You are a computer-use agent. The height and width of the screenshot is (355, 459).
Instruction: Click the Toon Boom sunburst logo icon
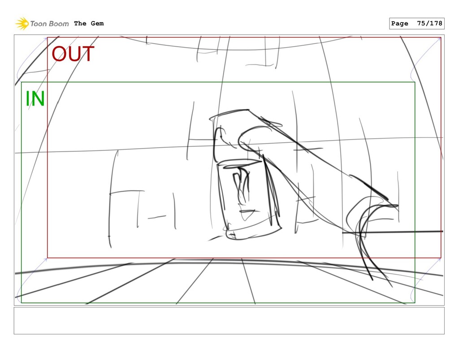point(22,24)
